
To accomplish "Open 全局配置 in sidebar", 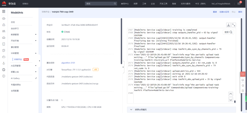I will tap(15, 91).
